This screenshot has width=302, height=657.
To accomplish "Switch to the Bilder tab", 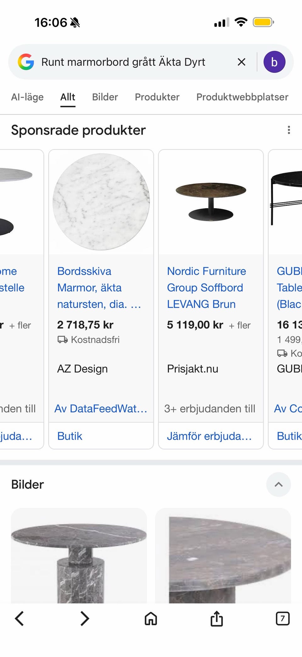I will click(104, 97).
